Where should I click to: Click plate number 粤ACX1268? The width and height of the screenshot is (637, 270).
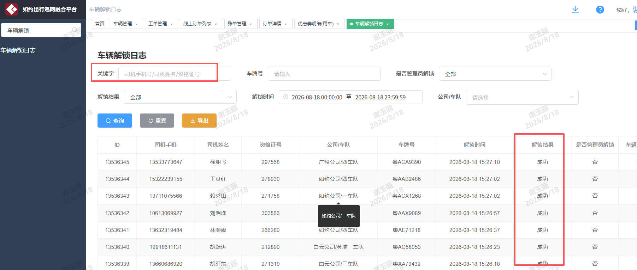[407, 196]
